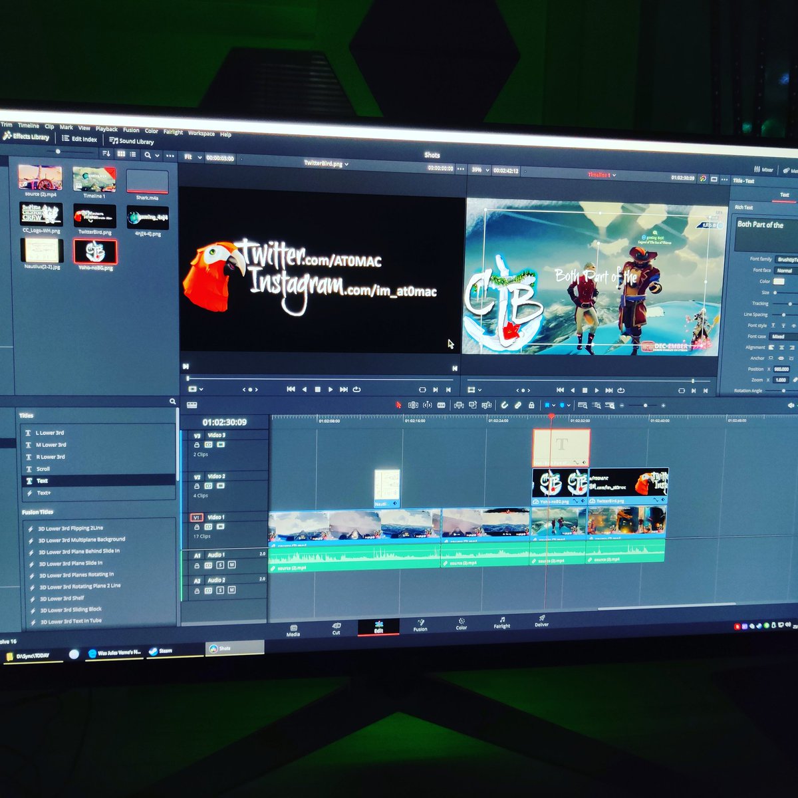Open the Playback menu

click(x=106, y=129)
